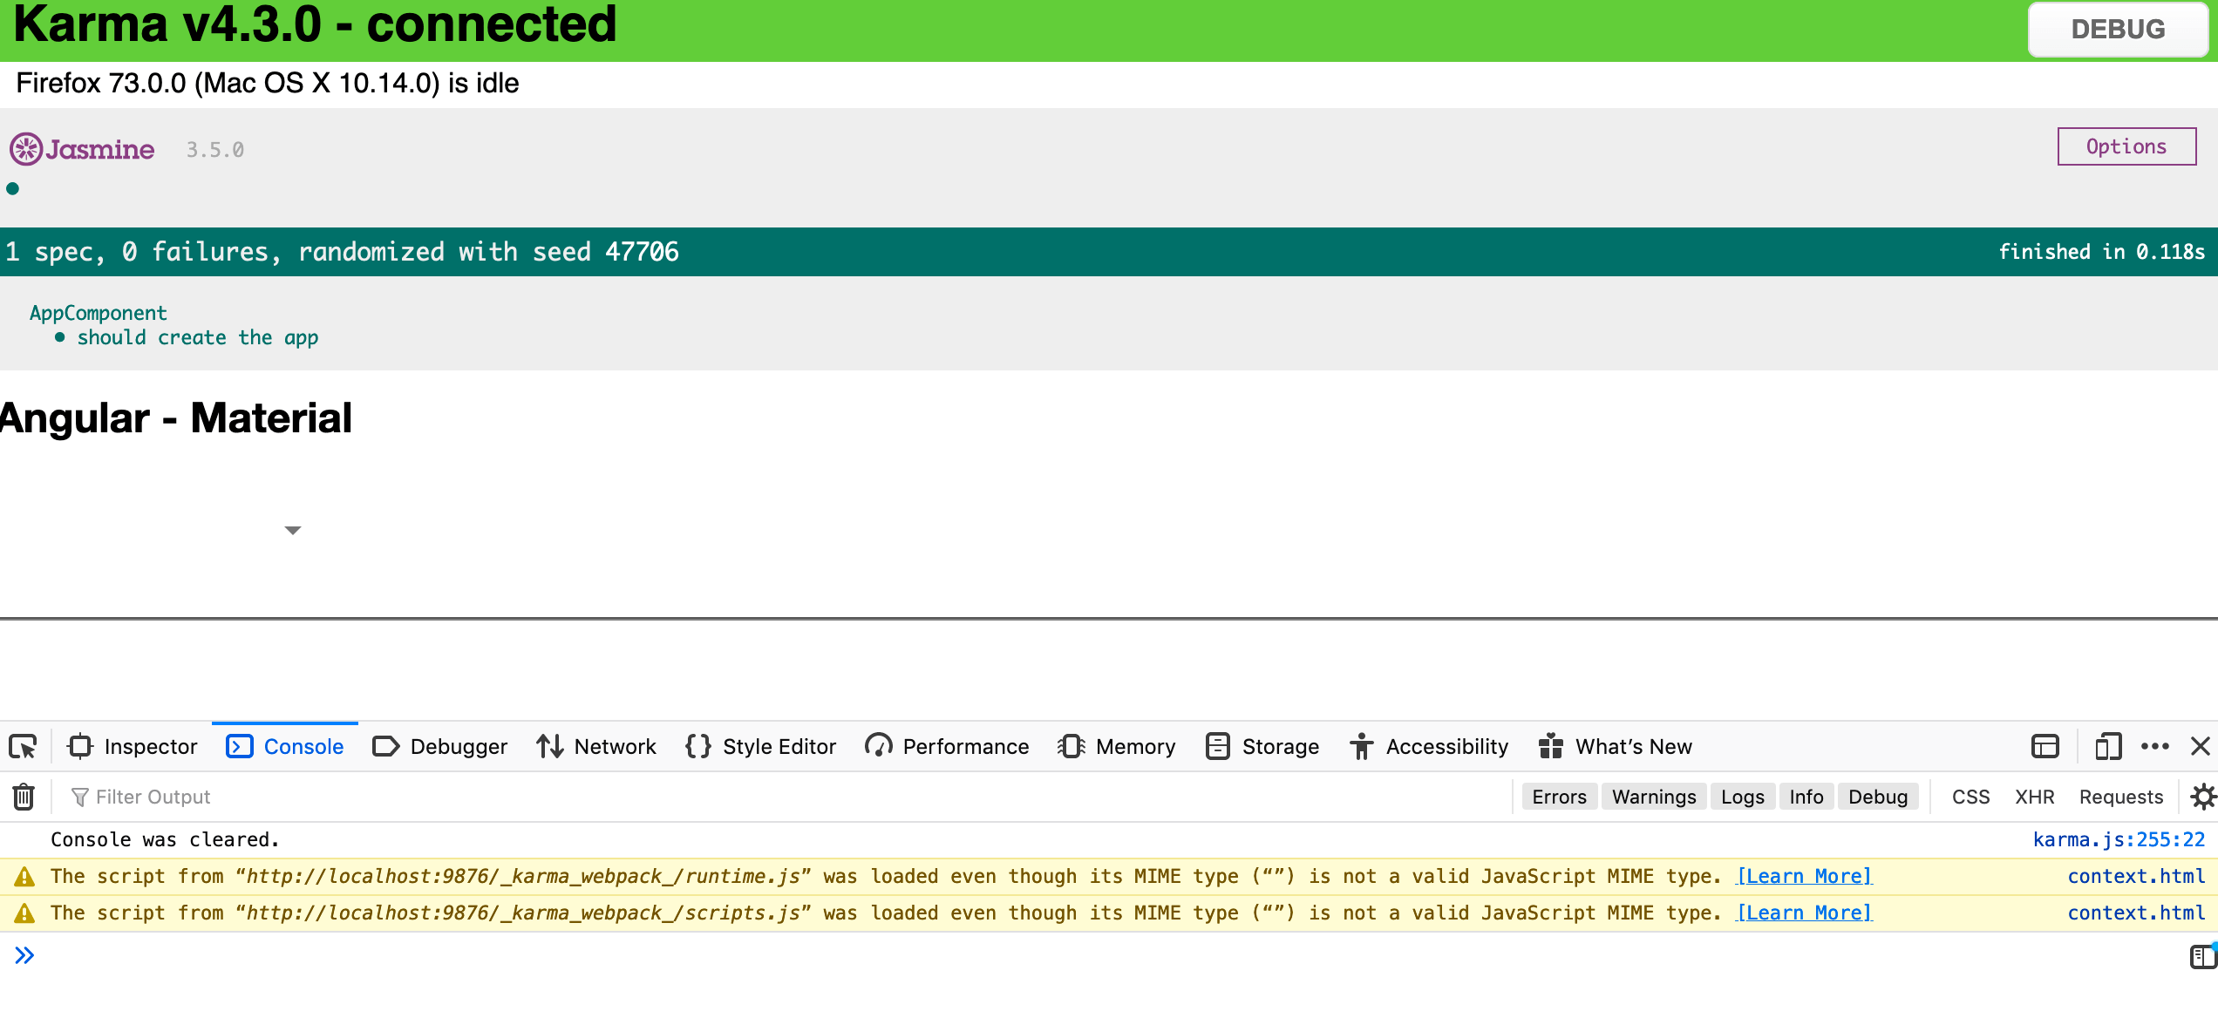Enable the Warnings filter
Viewport: 2218px width, 1018px height.
pos(1653,796)
